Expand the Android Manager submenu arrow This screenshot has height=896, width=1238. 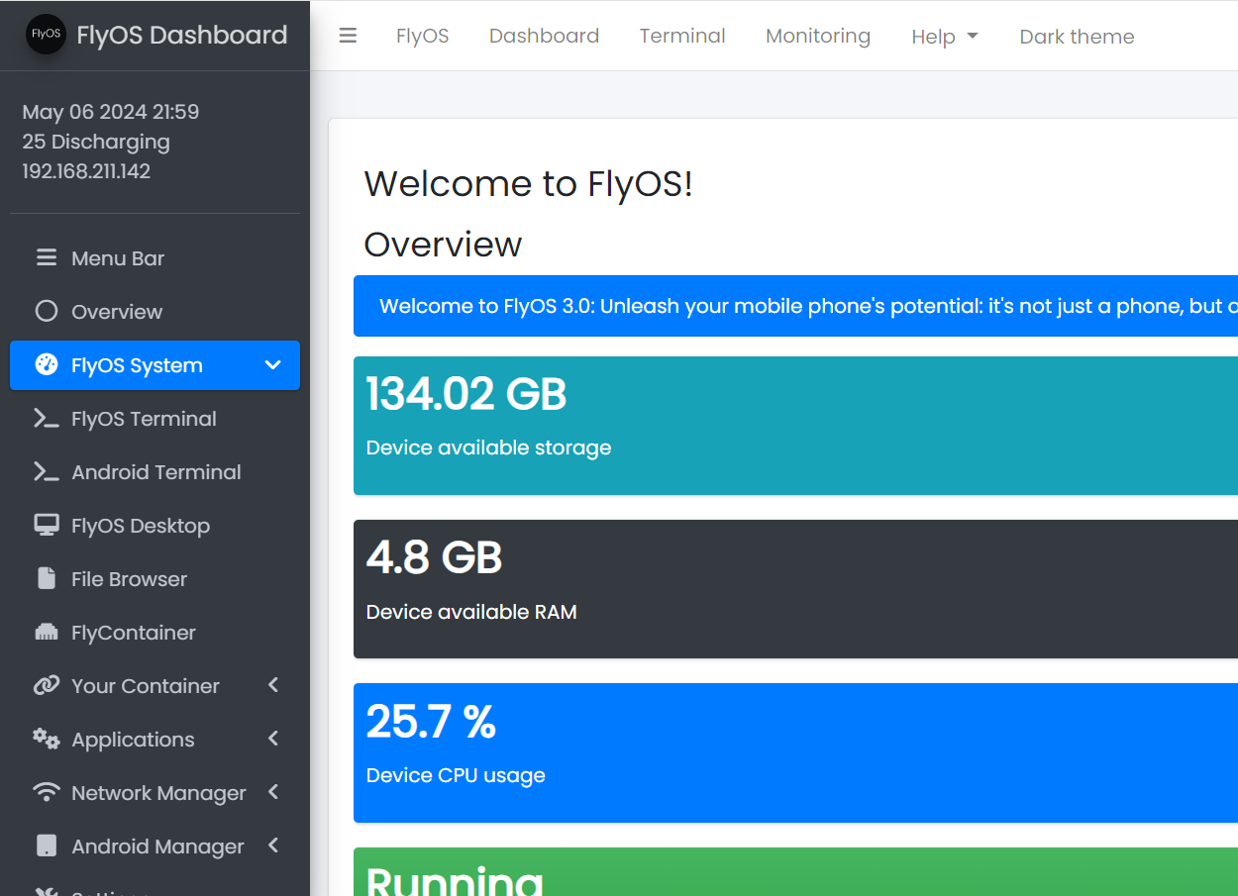[273, 846]
